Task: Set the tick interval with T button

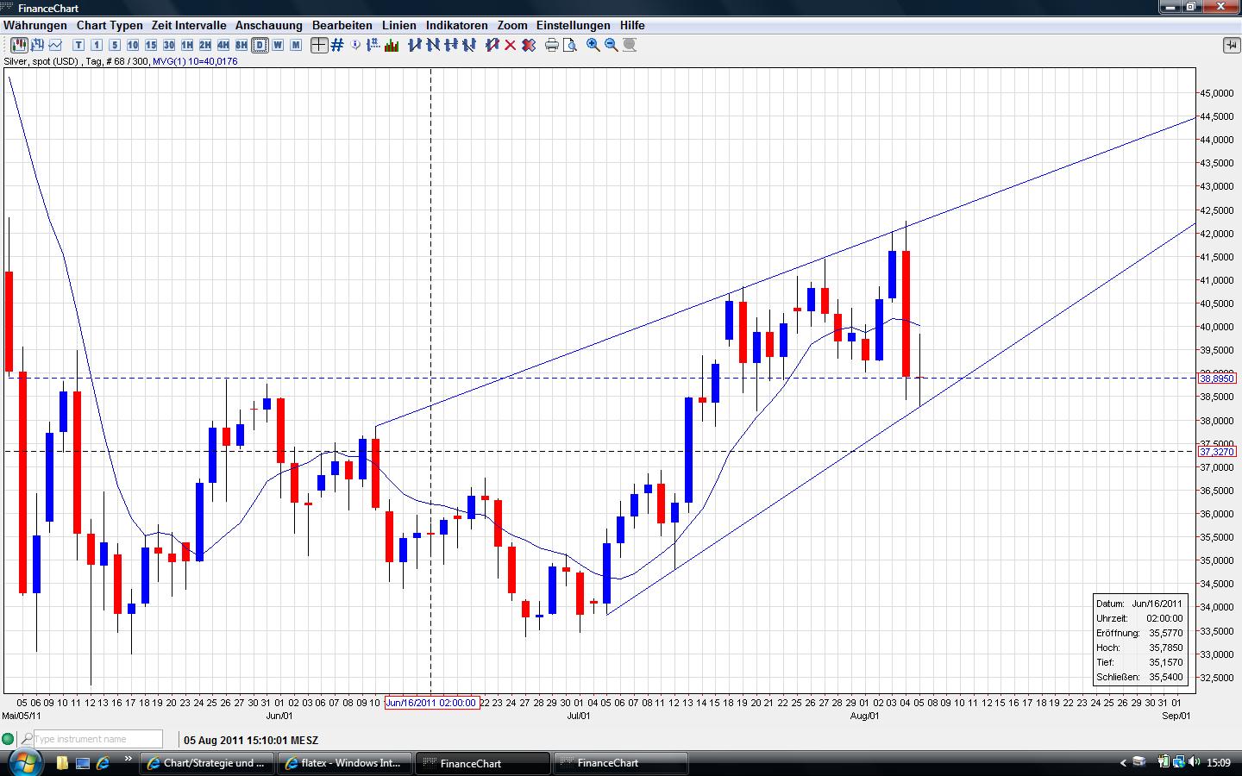Action: [x=78, y=45]
